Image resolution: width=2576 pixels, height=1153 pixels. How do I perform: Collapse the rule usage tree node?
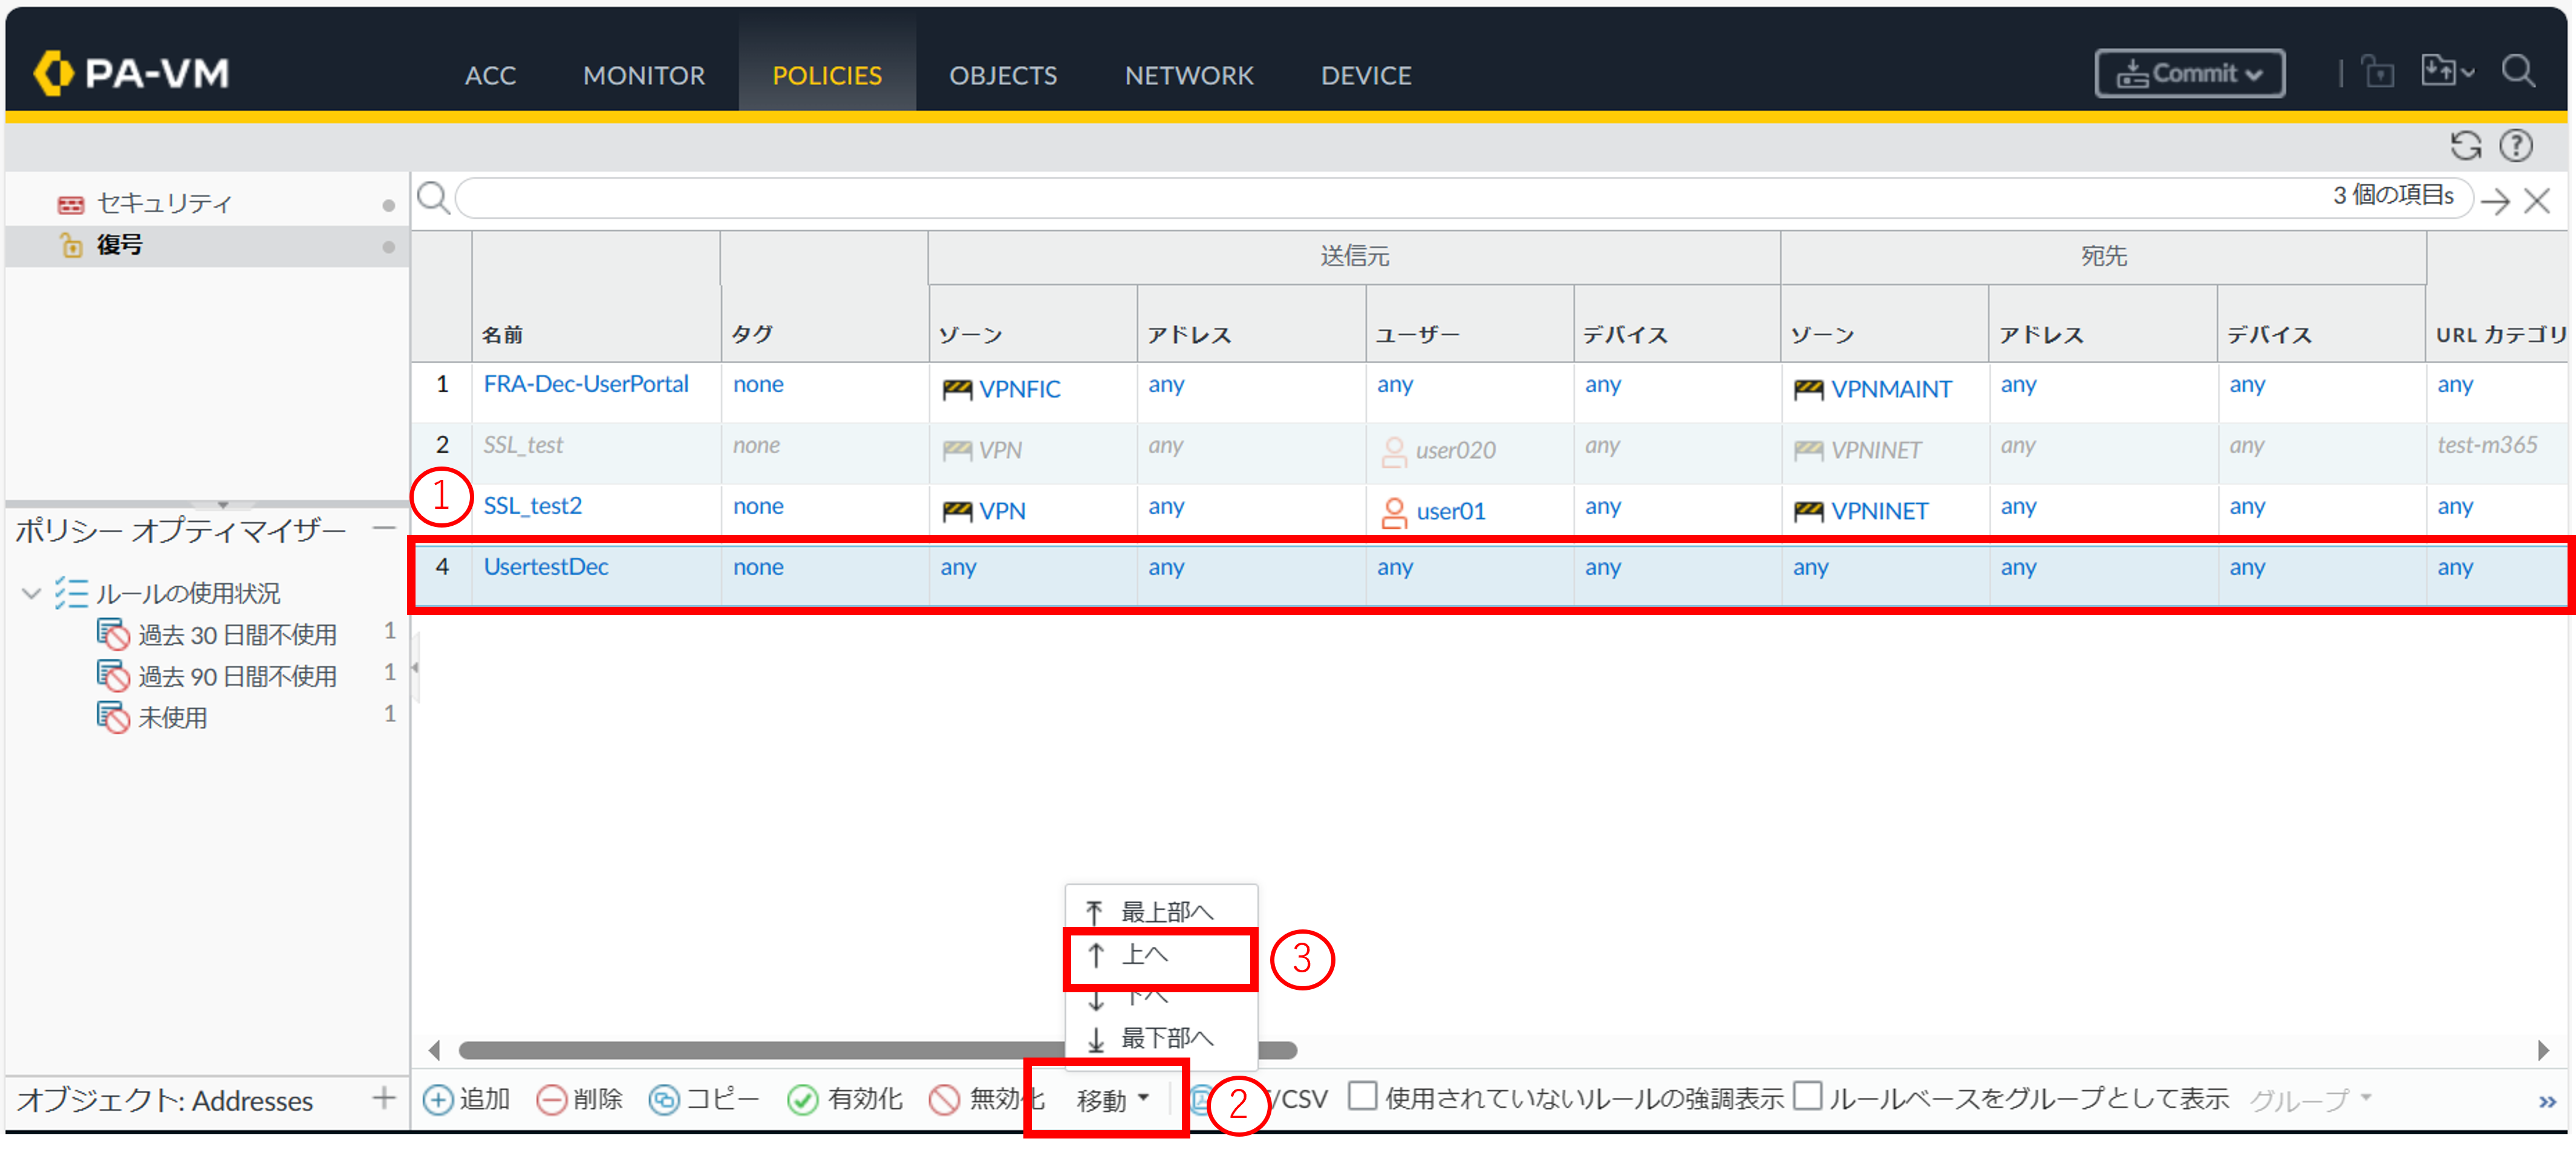(31, 593)
